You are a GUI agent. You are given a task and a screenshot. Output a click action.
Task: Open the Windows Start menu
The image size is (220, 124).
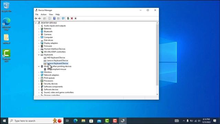click(4, 121)
